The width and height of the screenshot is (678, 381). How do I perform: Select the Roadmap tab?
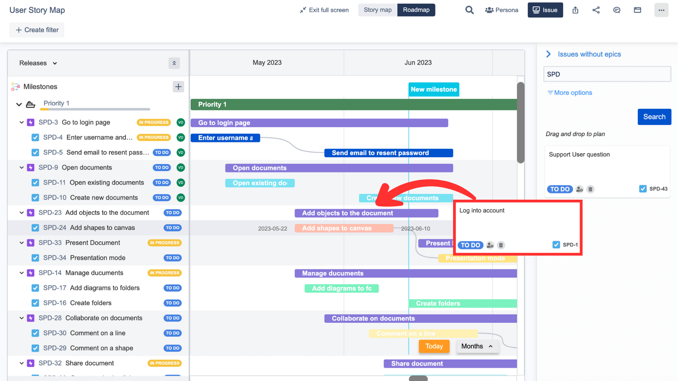(x=416, y=10)
